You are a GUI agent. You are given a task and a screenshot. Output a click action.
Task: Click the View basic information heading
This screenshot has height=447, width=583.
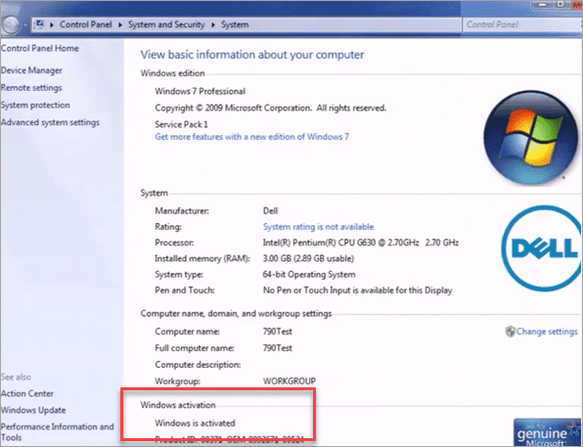click(x=252, y=55)
